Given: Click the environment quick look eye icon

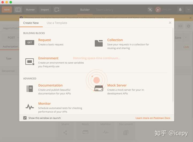Looking at the screenshot, I should (x=180, y=26).
